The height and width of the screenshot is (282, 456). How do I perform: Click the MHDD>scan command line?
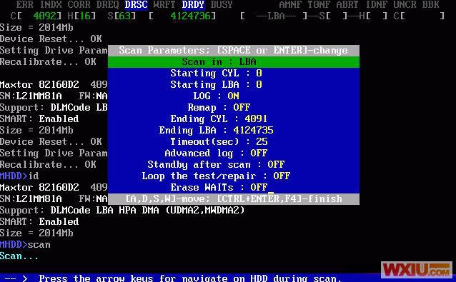coord(25,245)
